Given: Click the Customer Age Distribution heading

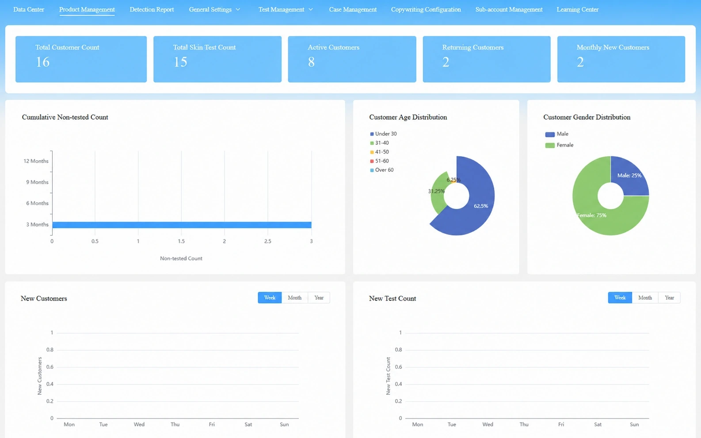Looking at the screenshot, I should click(x=408, y=117).
